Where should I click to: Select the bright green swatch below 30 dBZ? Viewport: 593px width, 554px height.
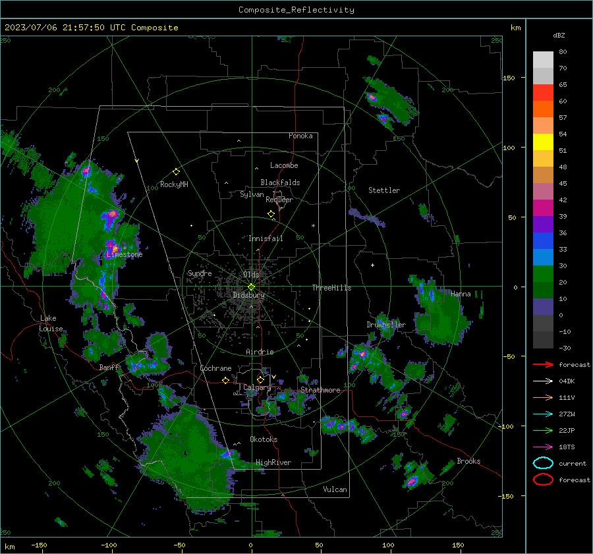[543, 274]
